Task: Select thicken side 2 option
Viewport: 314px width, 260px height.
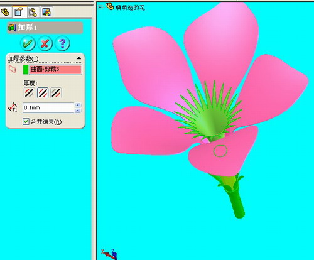Action: pyautogui.click(x=56, y=92)
